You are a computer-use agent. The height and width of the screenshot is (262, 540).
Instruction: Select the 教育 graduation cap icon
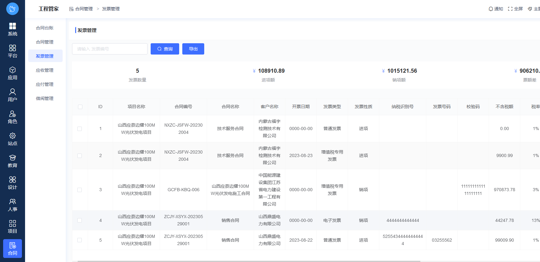13,158
